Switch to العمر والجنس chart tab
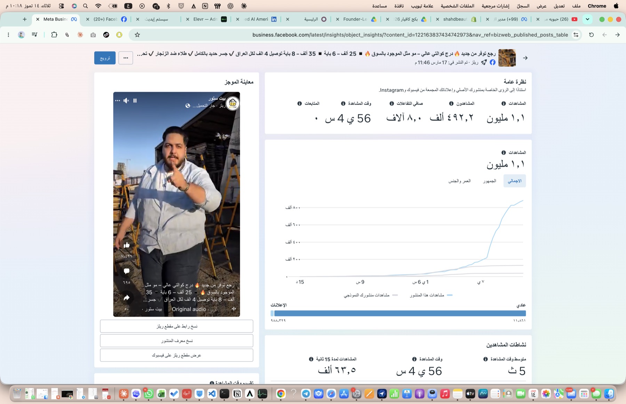The width and height of the screenshot is (626, 404). 459,181
